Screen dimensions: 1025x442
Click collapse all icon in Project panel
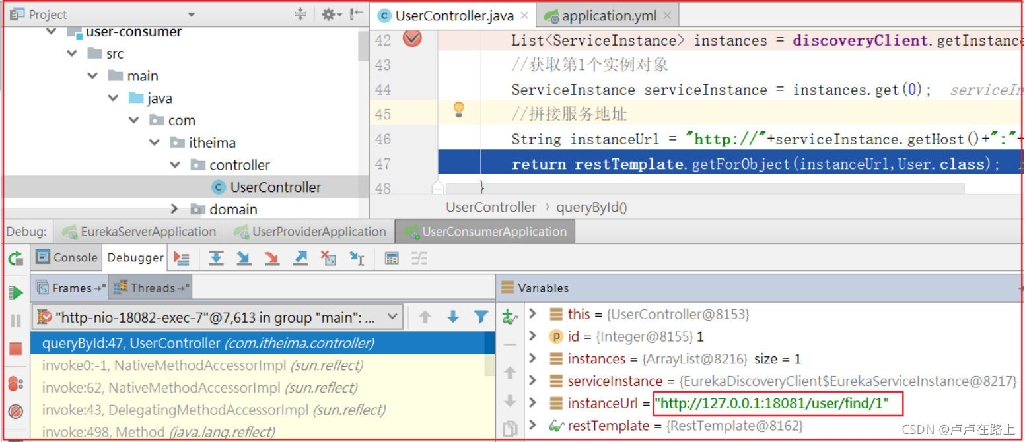[x=300, y=14]
